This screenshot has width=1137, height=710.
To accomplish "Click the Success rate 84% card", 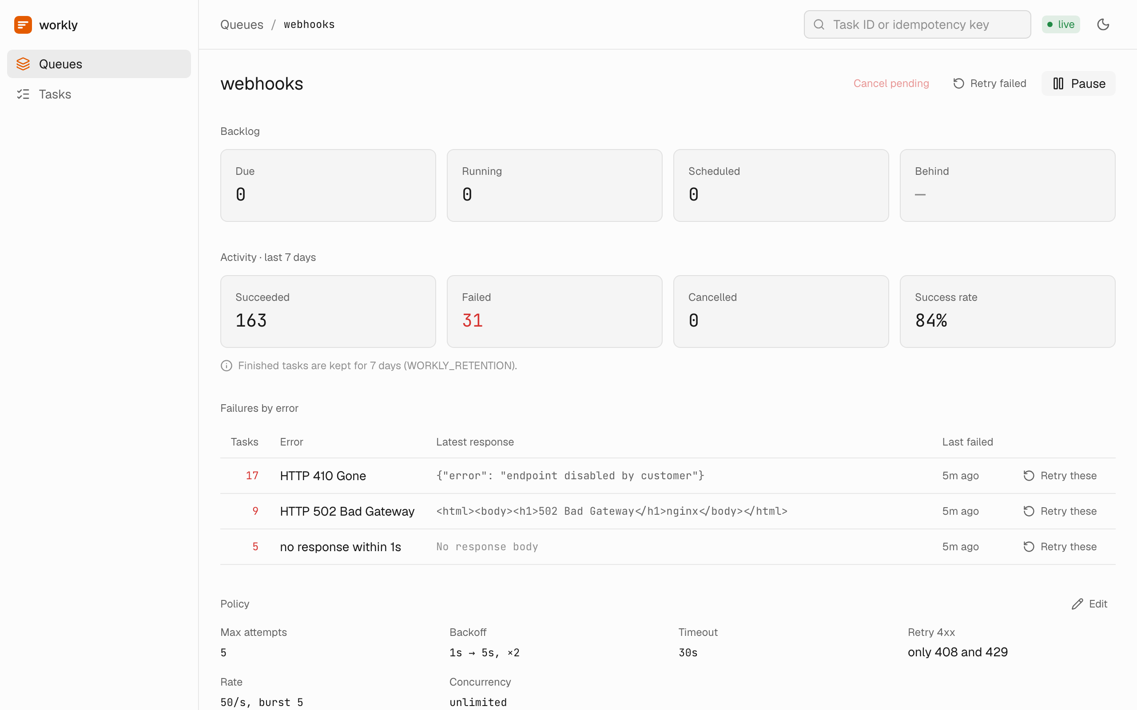I will [1007, 312].
